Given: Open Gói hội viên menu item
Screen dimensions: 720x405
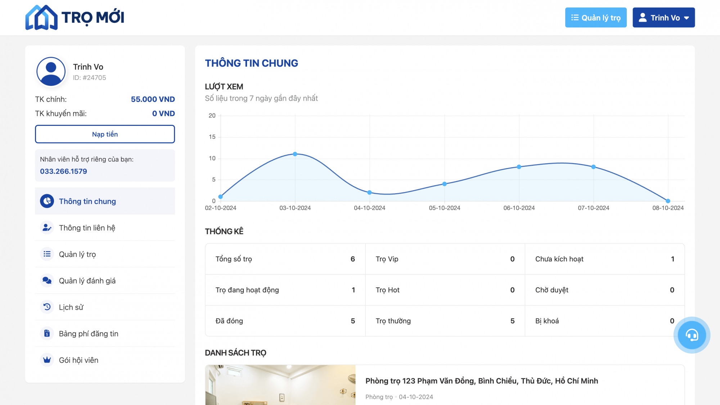Looking at the screenshot, I should [105, 360].
